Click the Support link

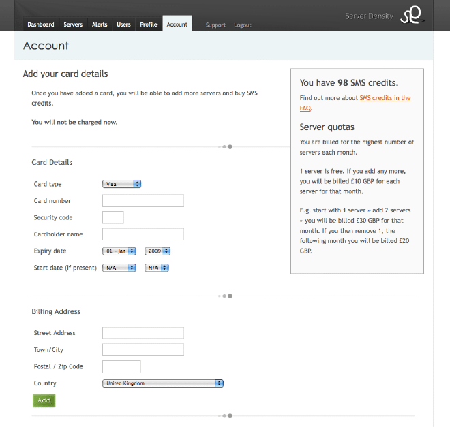pyautogui.click(x=215, y=25)
